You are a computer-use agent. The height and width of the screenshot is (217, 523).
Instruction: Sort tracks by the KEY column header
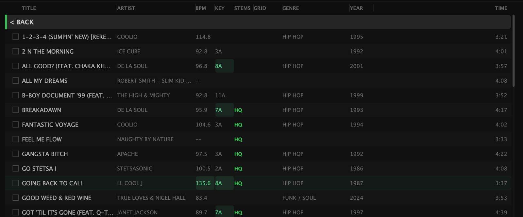(220, 8)
